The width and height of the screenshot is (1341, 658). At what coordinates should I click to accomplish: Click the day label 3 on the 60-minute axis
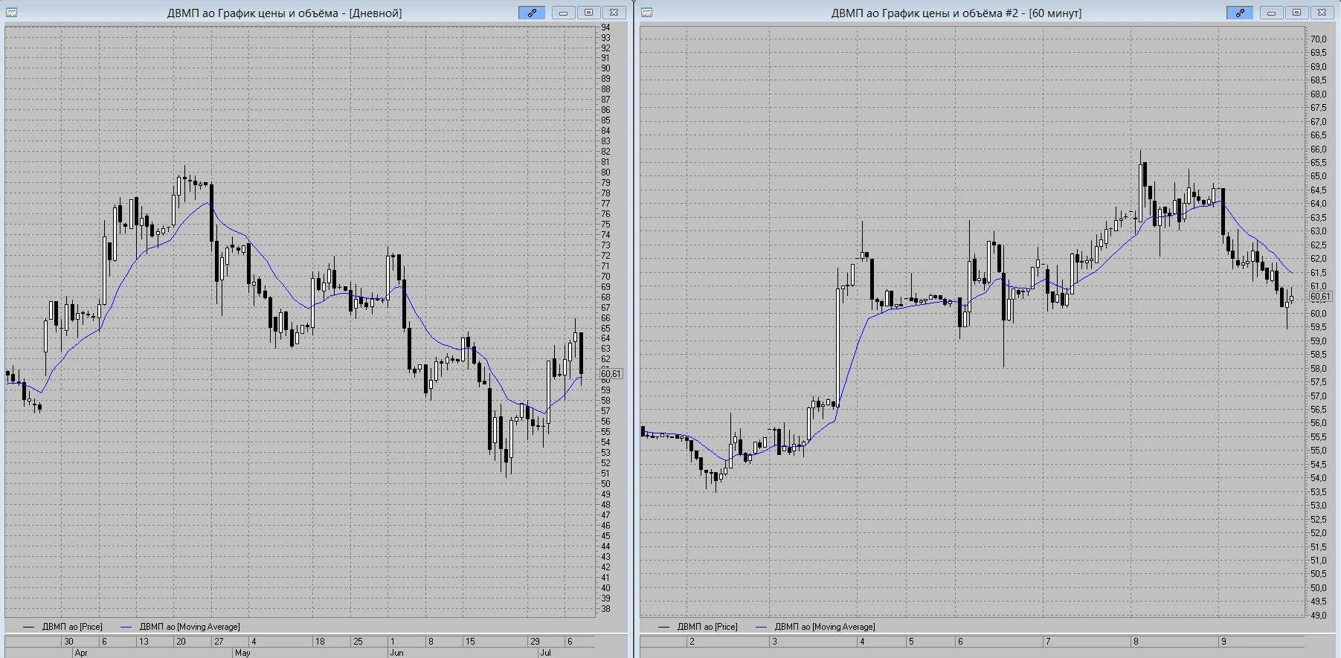(774, 642)
